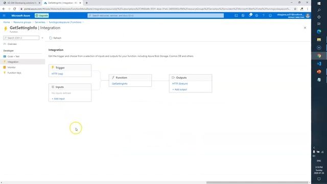327x184 pixels.
Task: Open File Explorer from taskbar
Action: tap(319, 40)
